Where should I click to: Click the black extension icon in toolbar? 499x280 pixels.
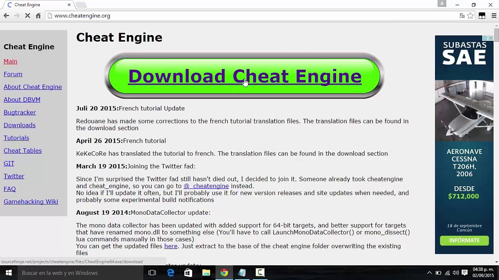[x=482, y=16]
